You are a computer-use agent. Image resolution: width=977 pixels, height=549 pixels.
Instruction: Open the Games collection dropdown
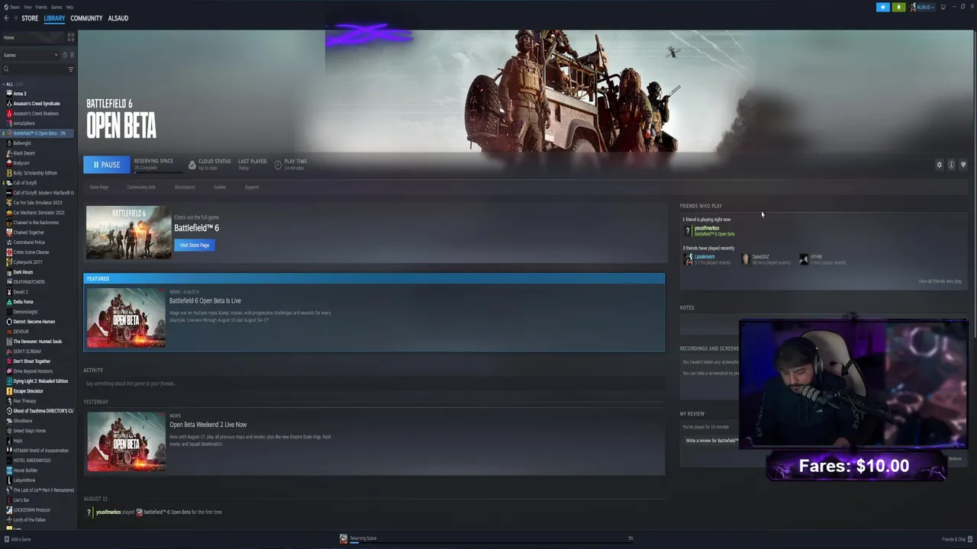(x=30, y=55)
